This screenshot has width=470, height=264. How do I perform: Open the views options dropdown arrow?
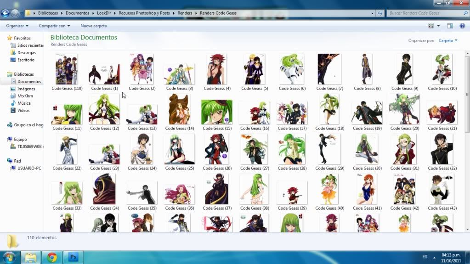click(438, 26)
